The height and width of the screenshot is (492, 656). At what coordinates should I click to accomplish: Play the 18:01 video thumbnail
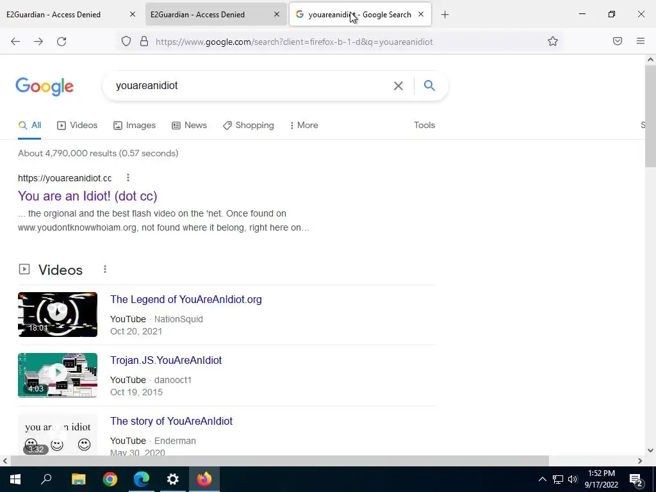[58, 314]
